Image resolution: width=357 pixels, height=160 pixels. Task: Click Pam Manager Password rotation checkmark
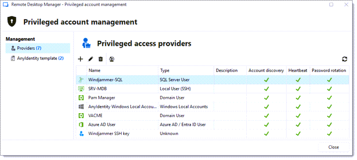329,98
